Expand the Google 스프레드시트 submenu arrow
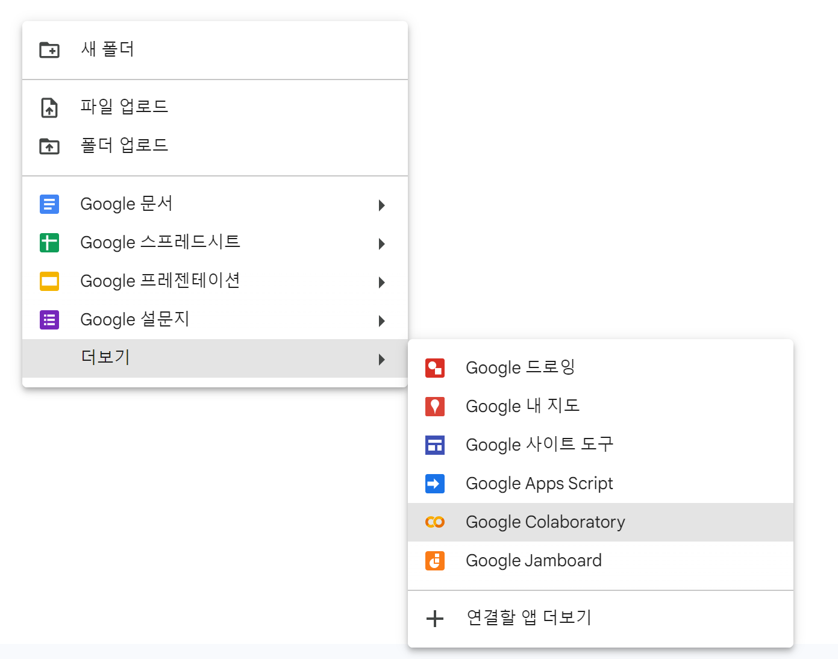This screenshot has width=838, height=659. (381, 244)
